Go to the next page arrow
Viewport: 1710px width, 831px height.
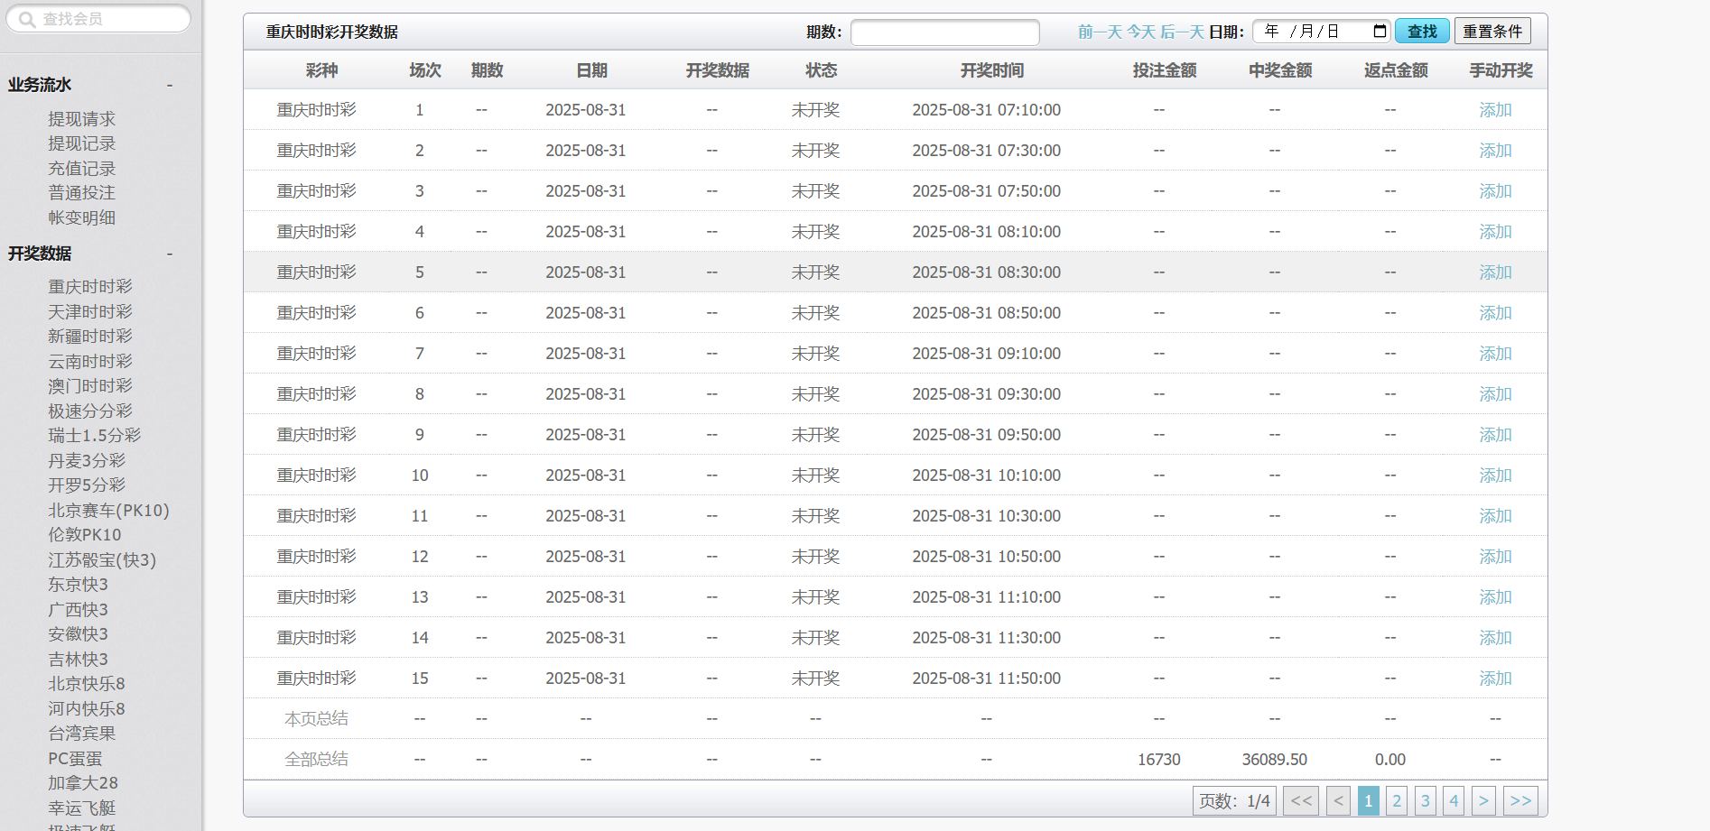[1482, 800]
